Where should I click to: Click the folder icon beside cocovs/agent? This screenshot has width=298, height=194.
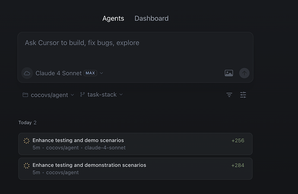coord(25,95)
